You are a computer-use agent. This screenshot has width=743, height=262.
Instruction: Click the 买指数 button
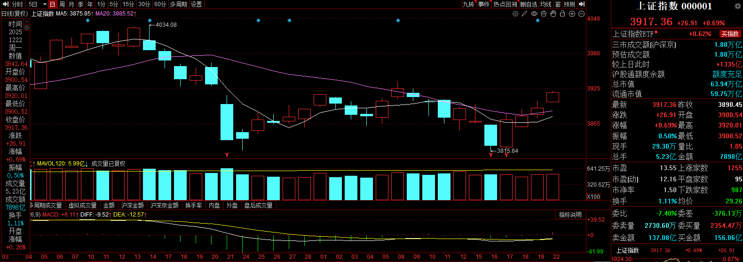[x=730, y=34]
